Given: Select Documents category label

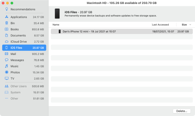Looking at the screenshot, I should tap(18, 36).
